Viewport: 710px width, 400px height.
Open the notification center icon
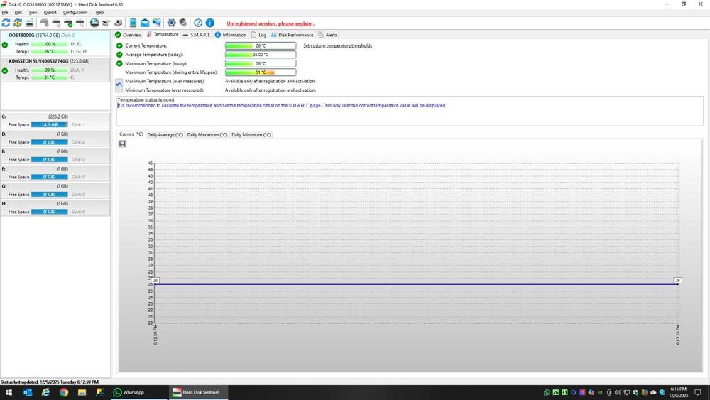(x=698, y=392)
